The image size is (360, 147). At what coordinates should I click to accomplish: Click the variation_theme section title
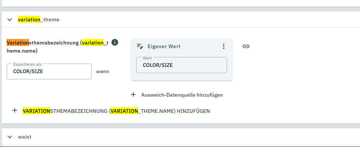(x=39, y=19)
